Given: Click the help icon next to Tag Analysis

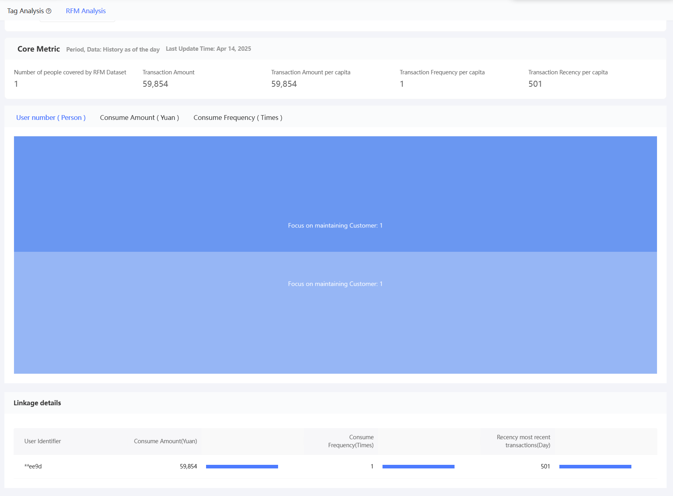Looking at the screenshot, I should (49, 11).
